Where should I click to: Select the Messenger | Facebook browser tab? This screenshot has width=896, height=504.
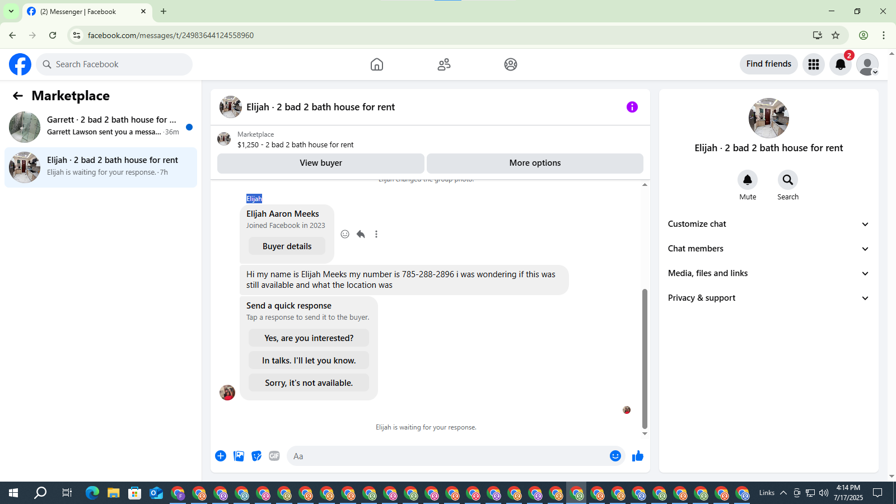pos(87,12)
